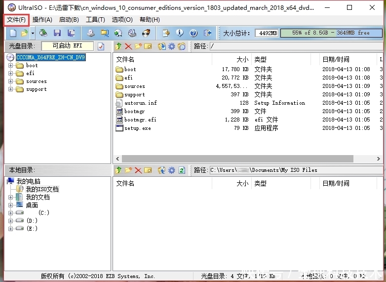Select setup.exe in disc file list
The height and width of the screenshot is (282, 386).
pos(138,128)
